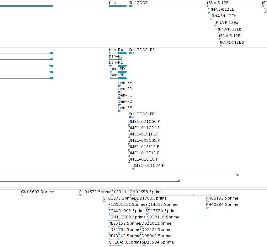Click the tRNA:R:12Ea label
Viewport: 267px width, 247px height.
coord(226,23)
